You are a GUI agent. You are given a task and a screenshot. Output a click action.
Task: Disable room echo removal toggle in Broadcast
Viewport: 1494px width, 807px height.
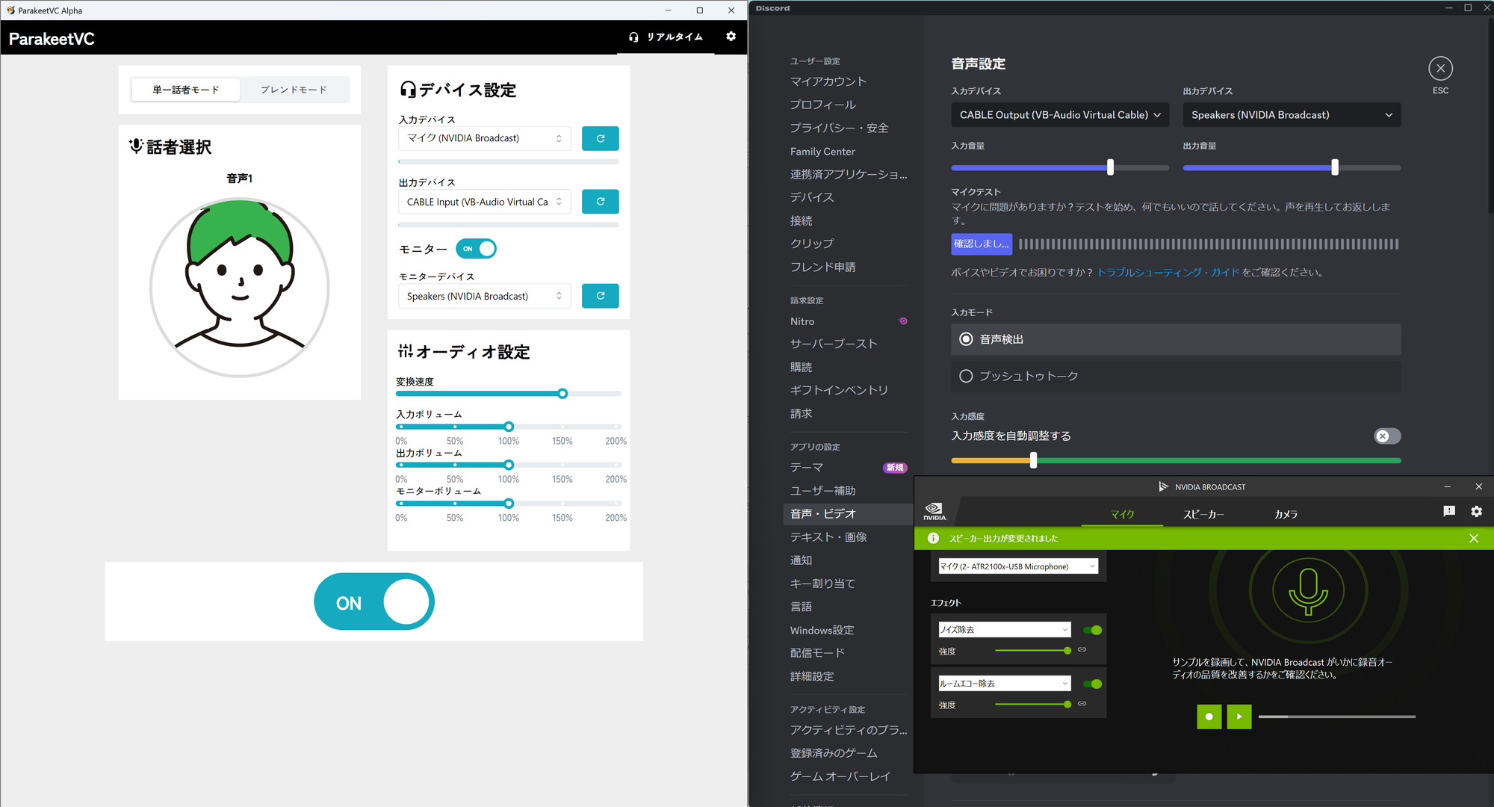pyautogui.click(x=1092, y=684)
